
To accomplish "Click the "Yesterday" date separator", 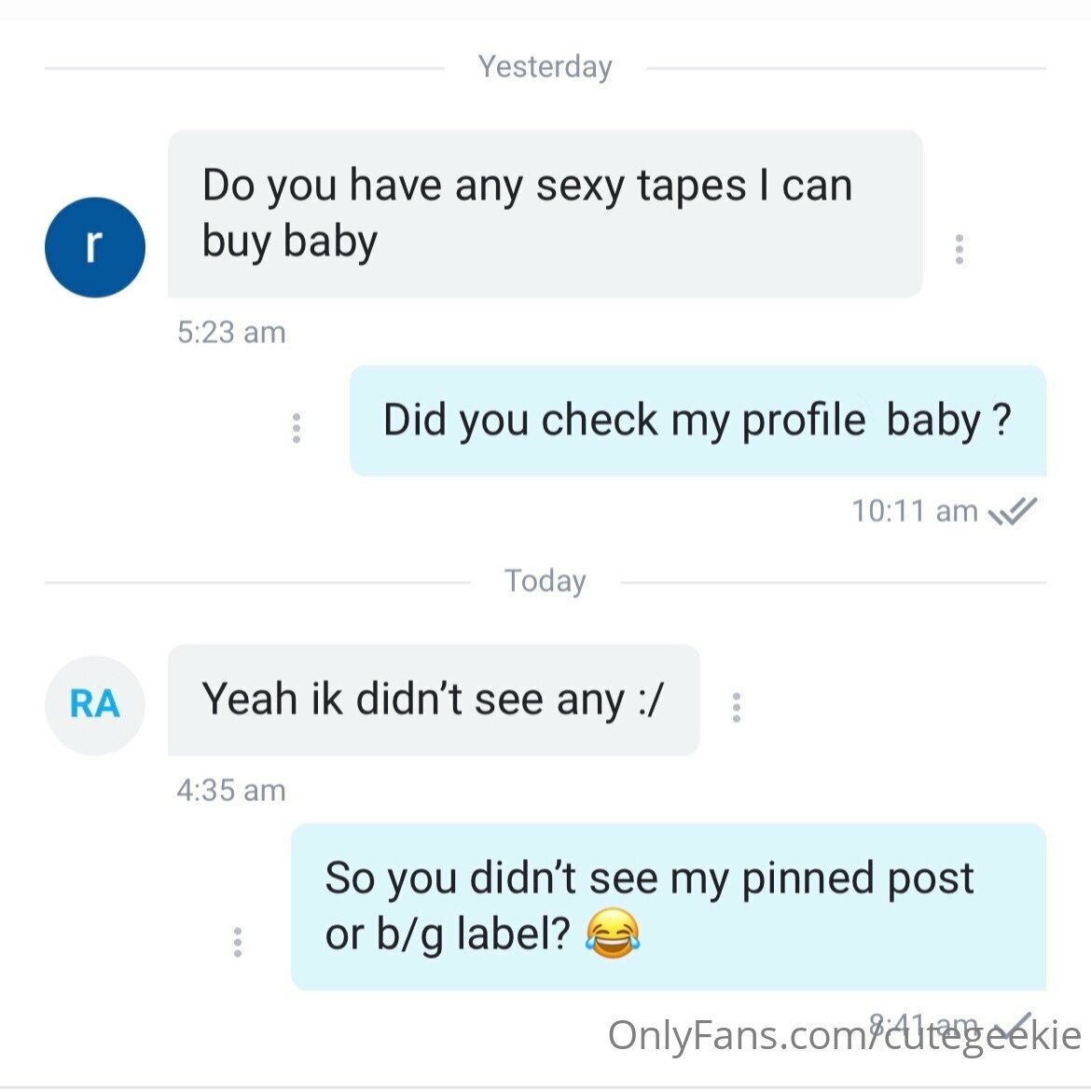I will click(545, 67).
